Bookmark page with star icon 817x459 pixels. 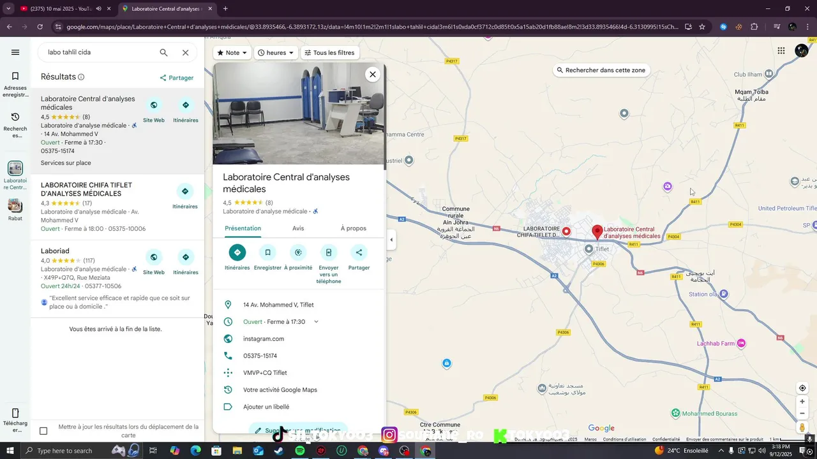pyautogui.click(x=702, y=27)
